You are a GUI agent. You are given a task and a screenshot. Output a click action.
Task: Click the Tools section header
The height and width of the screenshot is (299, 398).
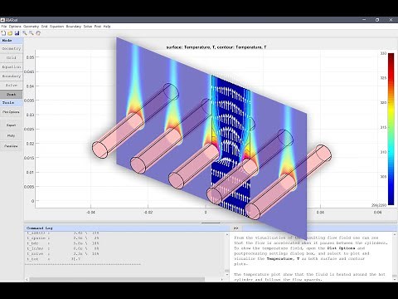(12, 103)
